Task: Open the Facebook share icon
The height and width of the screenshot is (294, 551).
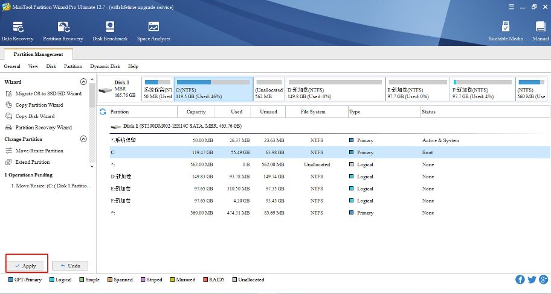Action: coord(520,280)
